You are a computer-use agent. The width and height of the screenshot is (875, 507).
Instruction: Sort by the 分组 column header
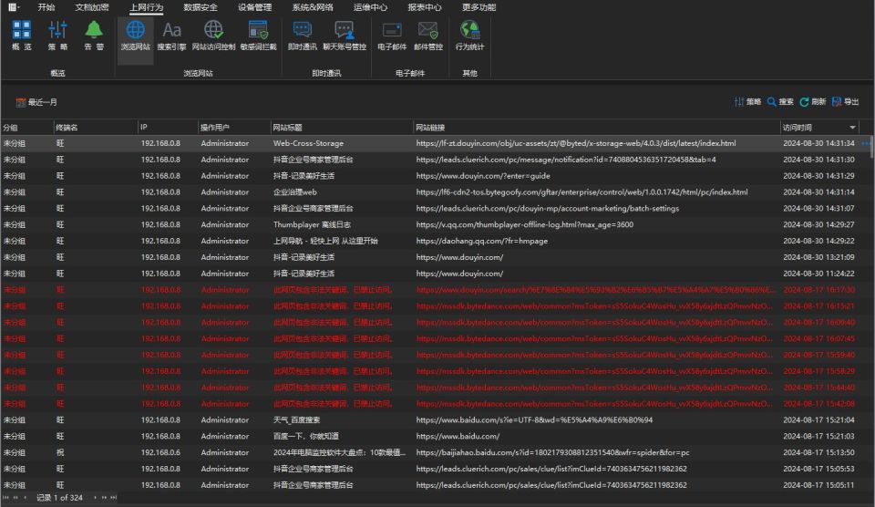tap(26, 128)
